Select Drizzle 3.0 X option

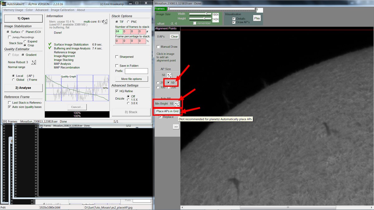coord(132,103)
